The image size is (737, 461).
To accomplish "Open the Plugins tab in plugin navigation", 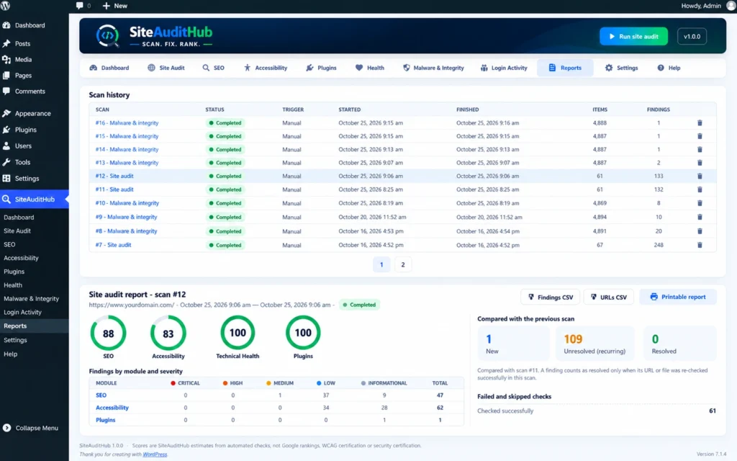I will [x=322, y=68].
